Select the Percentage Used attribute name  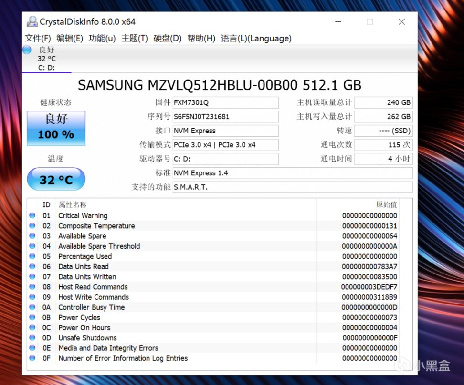point(85,256)
